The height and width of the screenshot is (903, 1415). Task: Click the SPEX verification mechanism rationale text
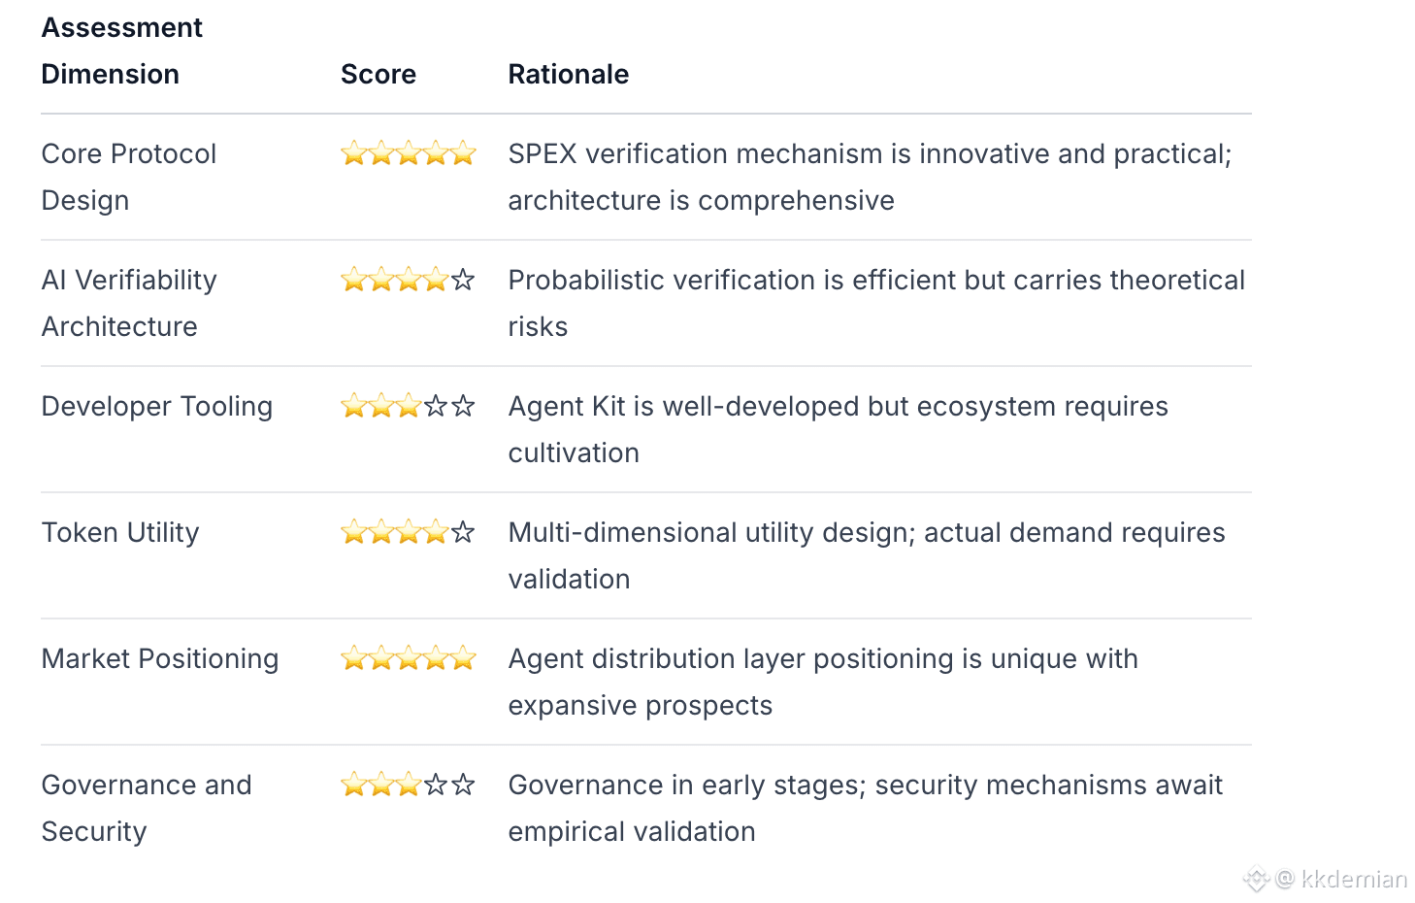tap(869, 177)
